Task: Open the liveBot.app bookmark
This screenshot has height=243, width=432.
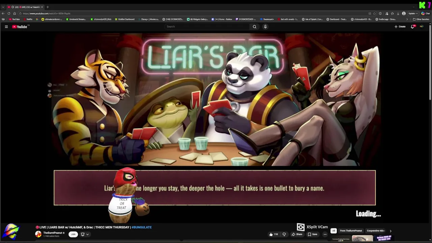Action: click(385, 19)
